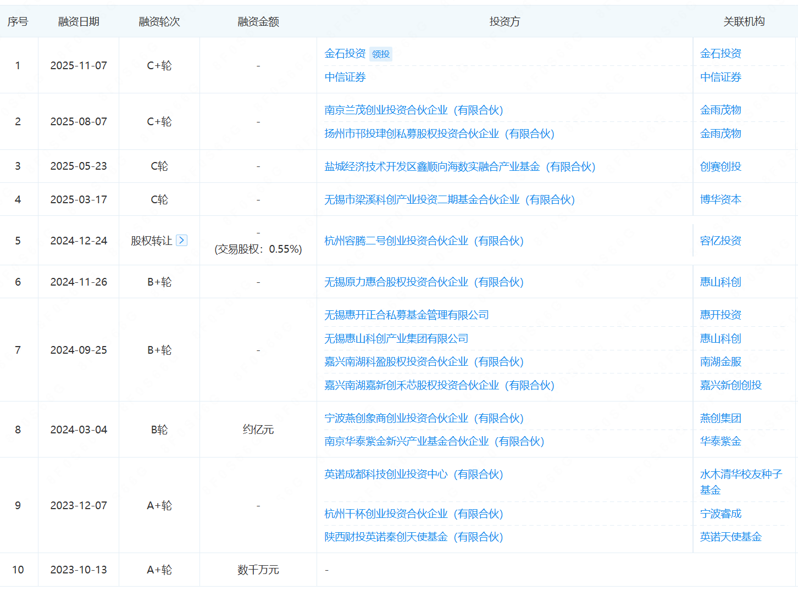Click 嘉兴南湖科盈股权投资合伙企业 link
Image resolution: width=798 pixels, height=591 pixels.
pyautogui.click(x=423, y=361)
